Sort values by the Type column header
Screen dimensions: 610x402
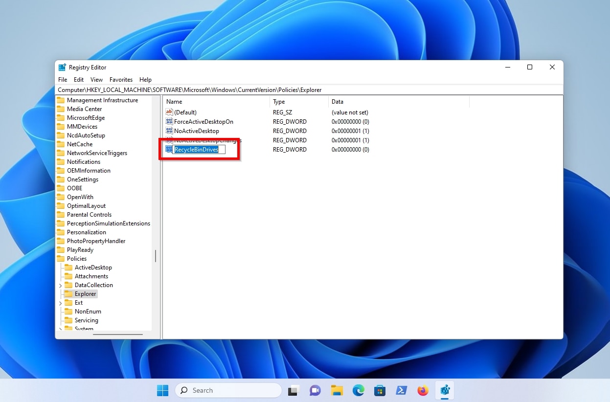[x=278, y=101]
